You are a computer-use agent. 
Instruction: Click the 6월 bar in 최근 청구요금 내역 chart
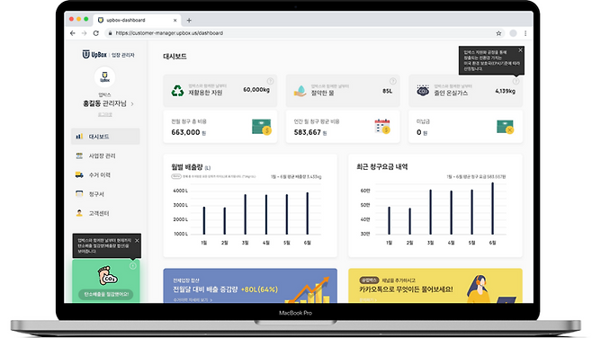pyautogui.click(x=492, y=209)
